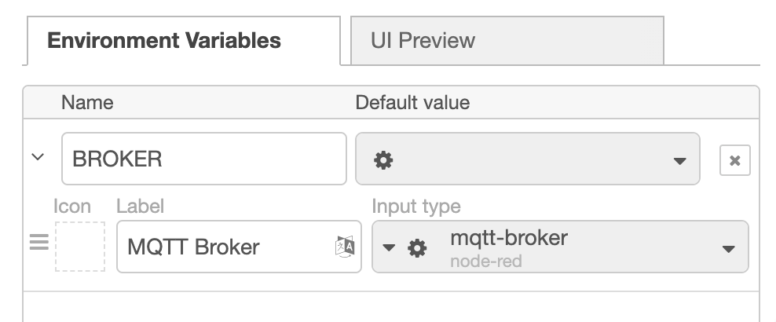Click the gear icon beside mqtt-broker
This screenshot has height=322, width=776.
(417, 248)
